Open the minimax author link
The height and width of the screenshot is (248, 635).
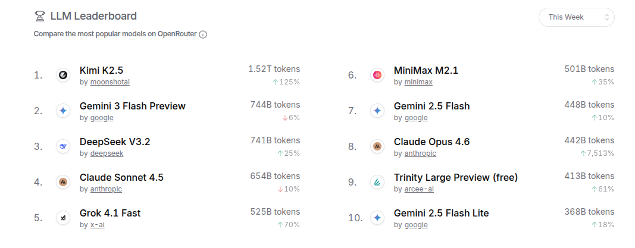point(418,82)
